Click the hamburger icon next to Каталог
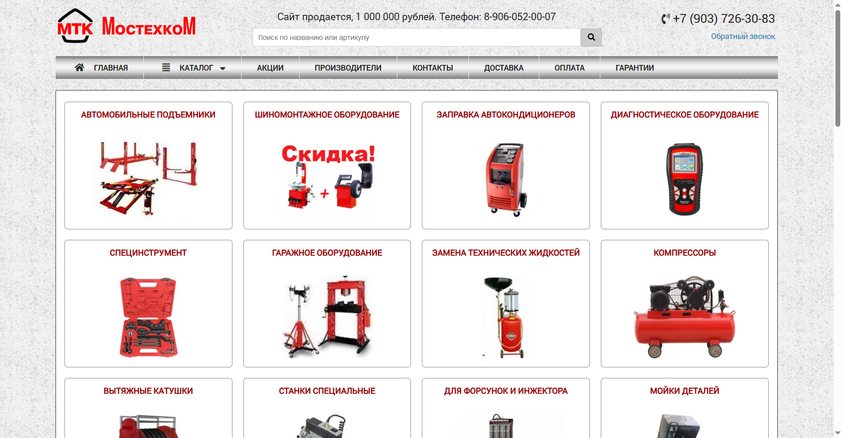The height and width of the screenshot is (438, 842). 166,68
